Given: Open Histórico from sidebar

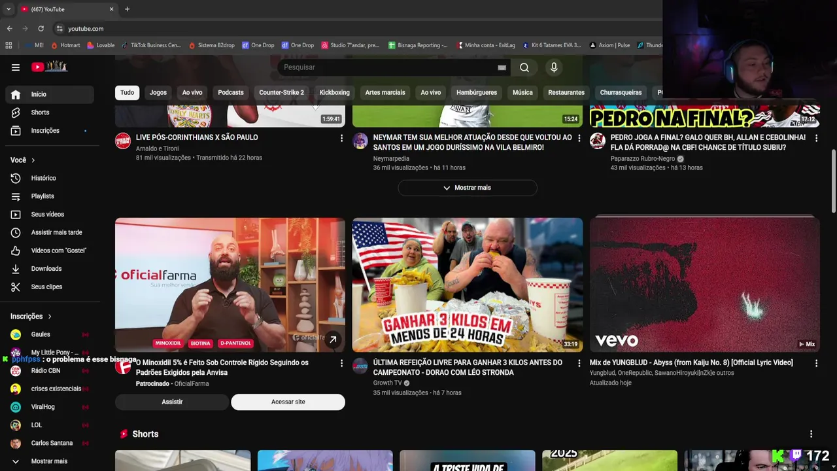Looking at the screenshot, I should pyautogui.click(x=50, y=178).
